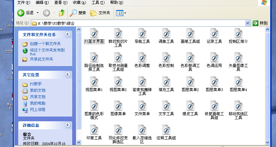Select the 图像菜单 file icon
The image size is (276, 147).
[118, 106]
